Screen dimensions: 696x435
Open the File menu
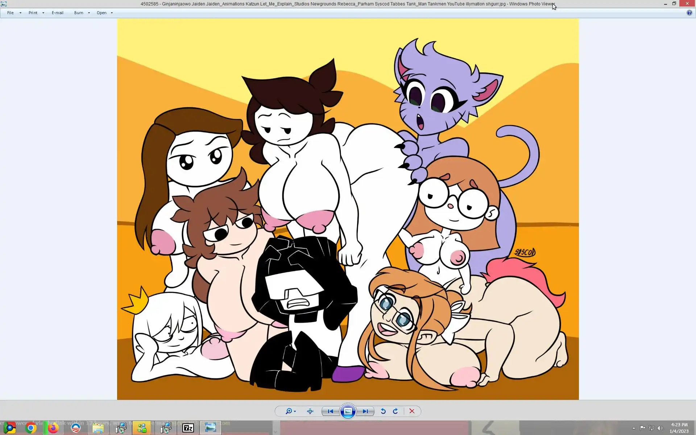tap(11, 13)
